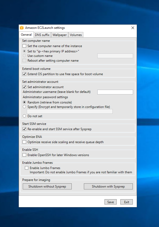The image size is (159, 227).
Task: Click the Amazon EC2Launch orange box icon
Action: pos(22,28)
